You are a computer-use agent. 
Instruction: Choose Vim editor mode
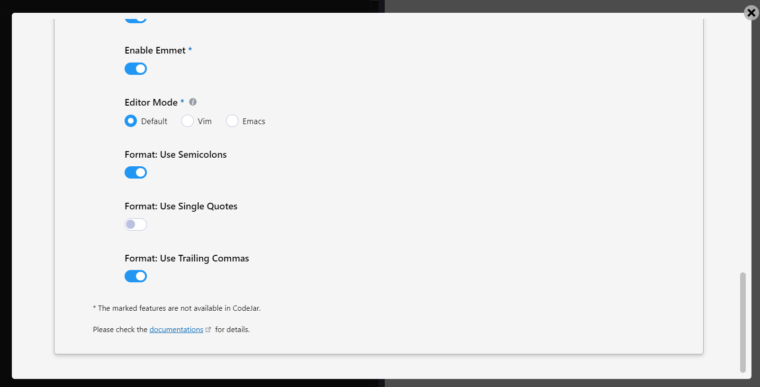[x=188, y=121]
